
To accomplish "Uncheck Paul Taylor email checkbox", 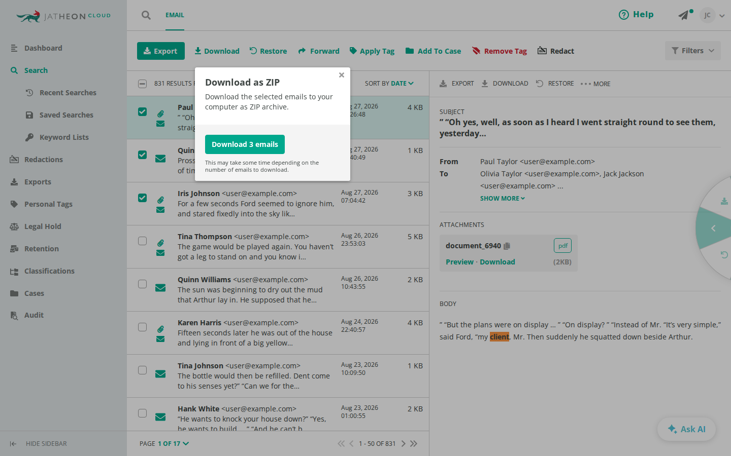I will (x=143, y=111).
